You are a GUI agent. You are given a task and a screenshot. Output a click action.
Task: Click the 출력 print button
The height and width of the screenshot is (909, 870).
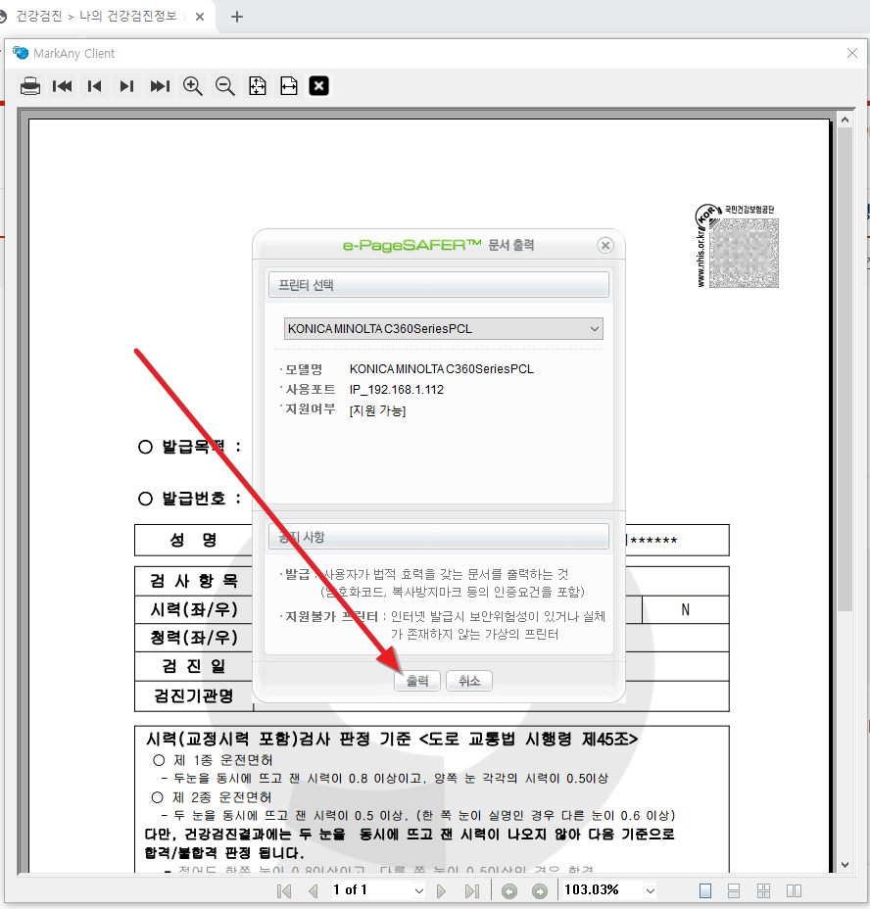click(417, 681)
